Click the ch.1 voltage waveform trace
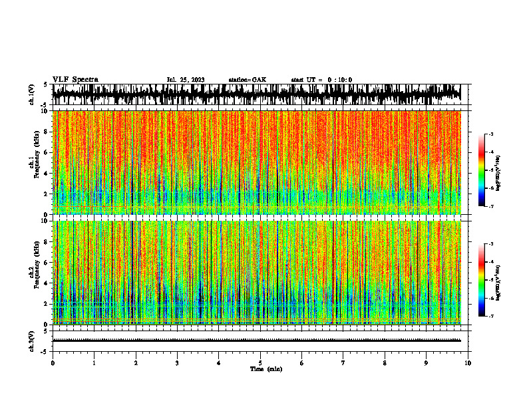The image size is (527, 407). tap(256, 94)
